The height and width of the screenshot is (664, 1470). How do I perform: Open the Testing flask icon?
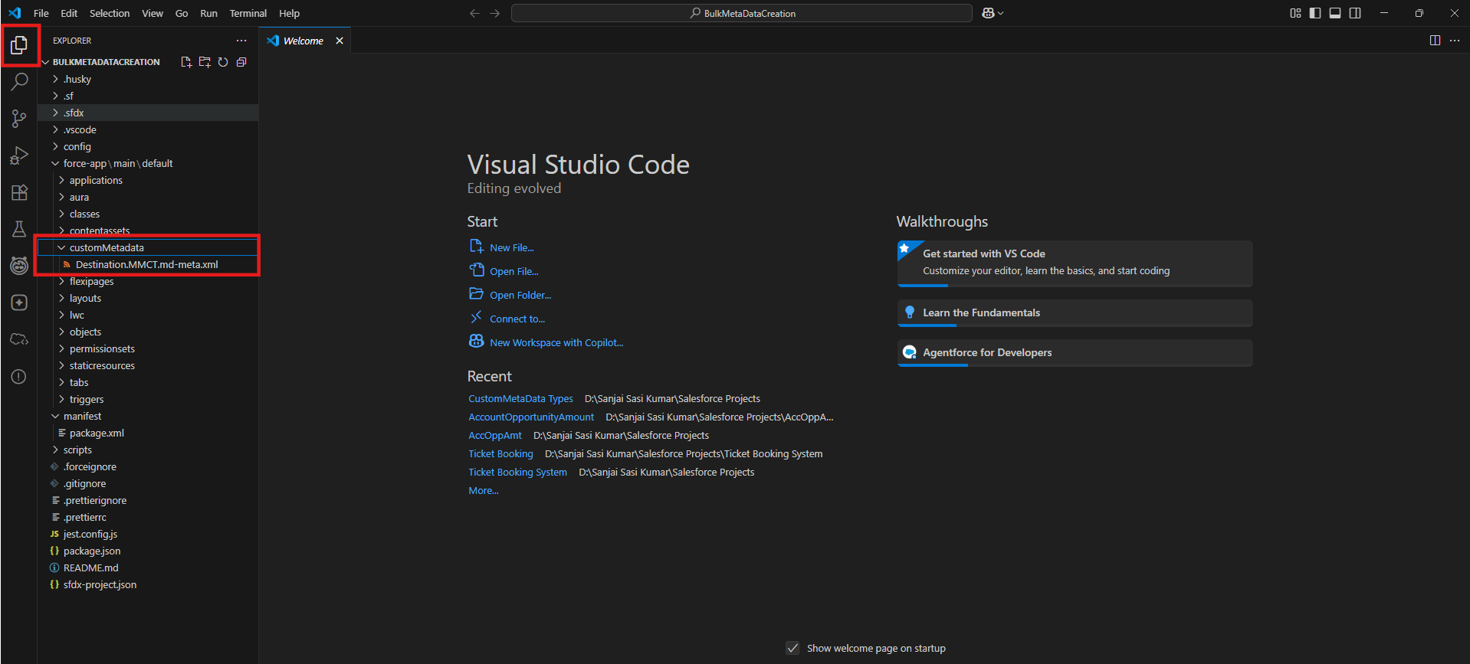(x=19, y=229)
